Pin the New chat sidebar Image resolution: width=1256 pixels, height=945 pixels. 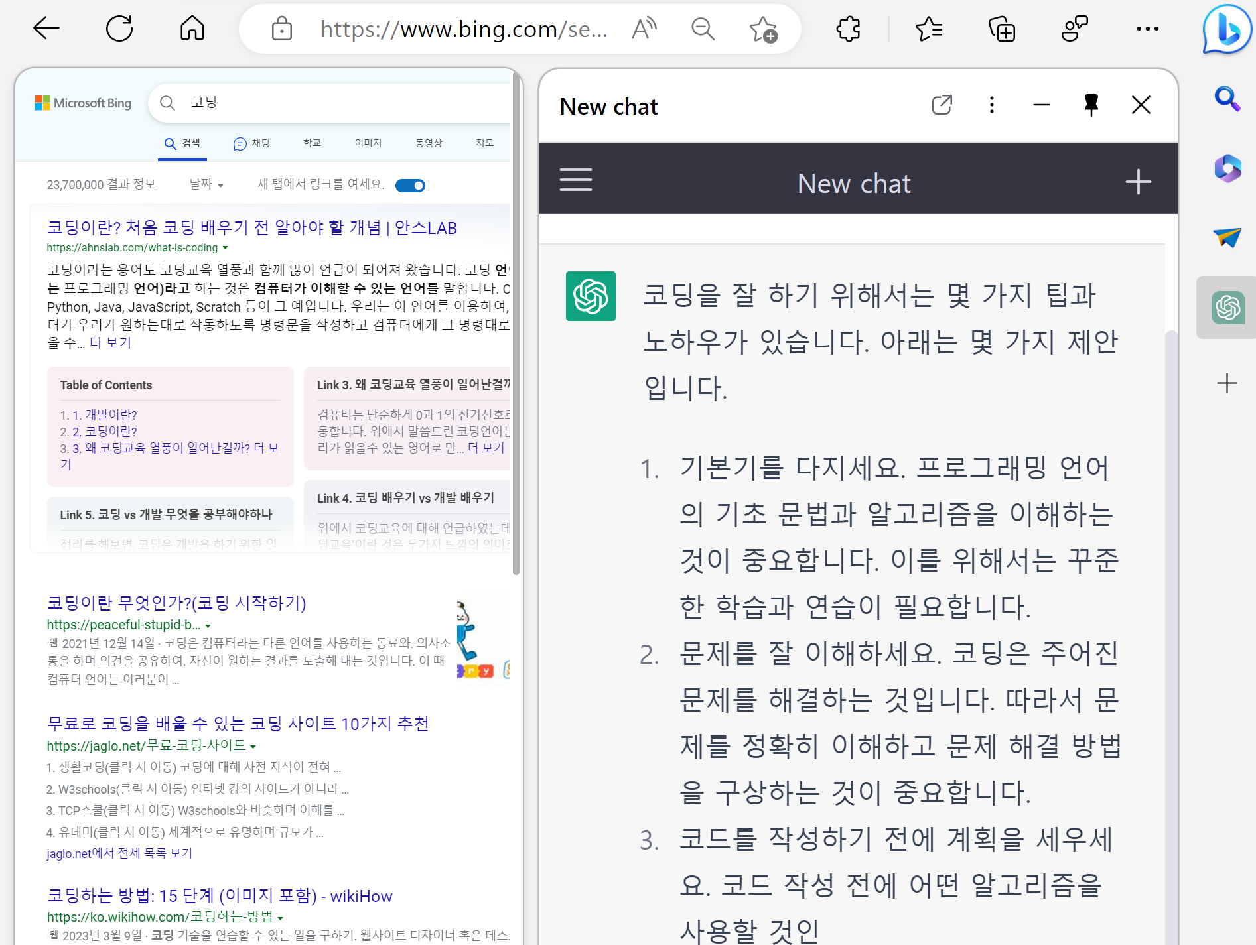(1091, 105)
